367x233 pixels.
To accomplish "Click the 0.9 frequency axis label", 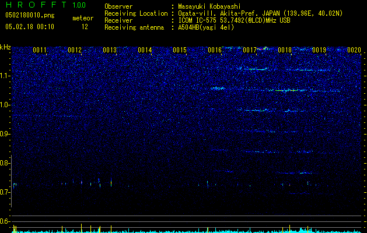I will [x=5, y=134].
